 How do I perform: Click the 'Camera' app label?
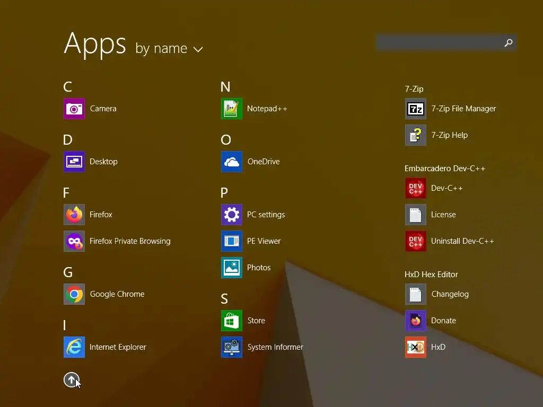point(103,109)
